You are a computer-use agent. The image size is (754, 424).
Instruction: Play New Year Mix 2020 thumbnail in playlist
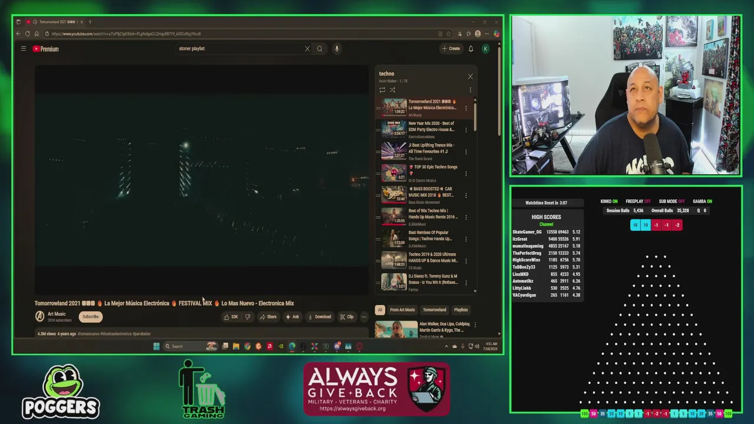coord(393,130)
